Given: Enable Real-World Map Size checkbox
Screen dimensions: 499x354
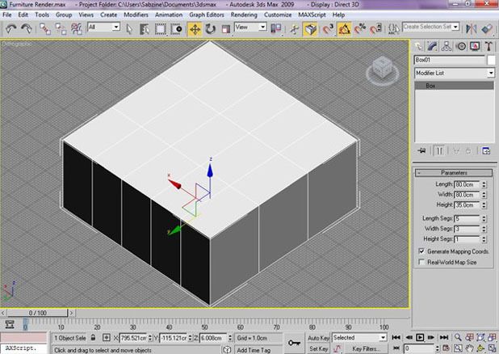Looking at the screenshot, I should 421,262.
